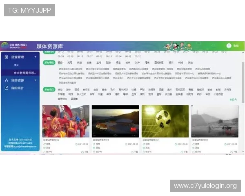
Task: Filter by date 08-12
Action: [138, 56]
